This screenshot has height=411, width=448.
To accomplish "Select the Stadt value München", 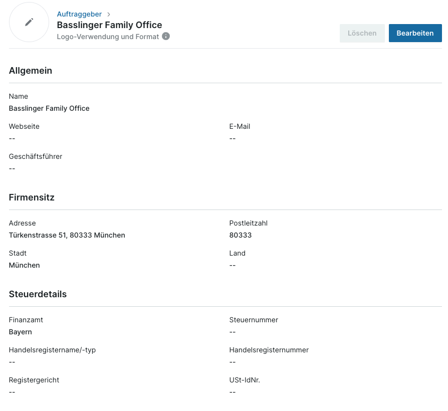I will pos(24,265).
